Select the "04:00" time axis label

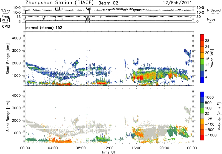click(53, 148)
